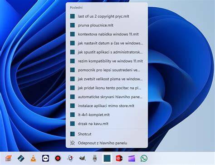Select kontextova nabidka windows 11.mlt

(107, 34)
